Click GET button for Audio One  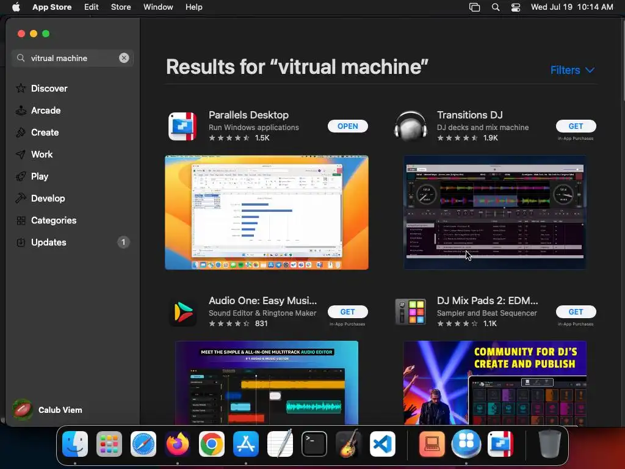pyautogui.click(x=347, y=312)
